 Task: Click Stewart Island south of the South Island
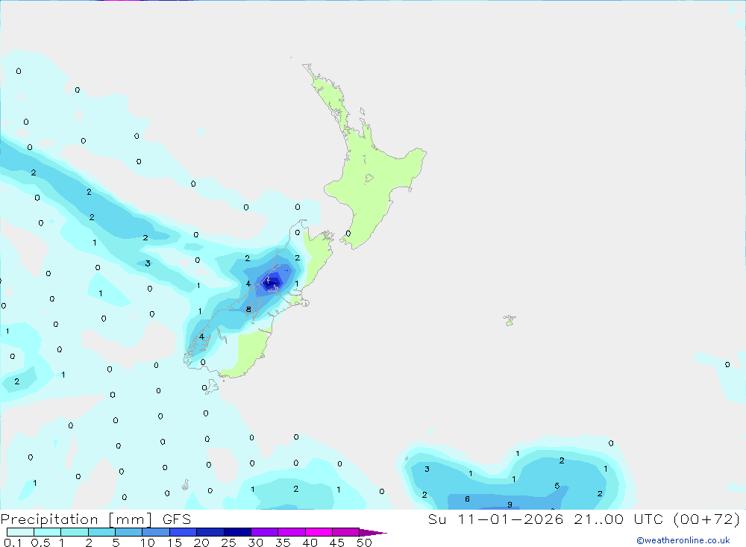(211, 386)
